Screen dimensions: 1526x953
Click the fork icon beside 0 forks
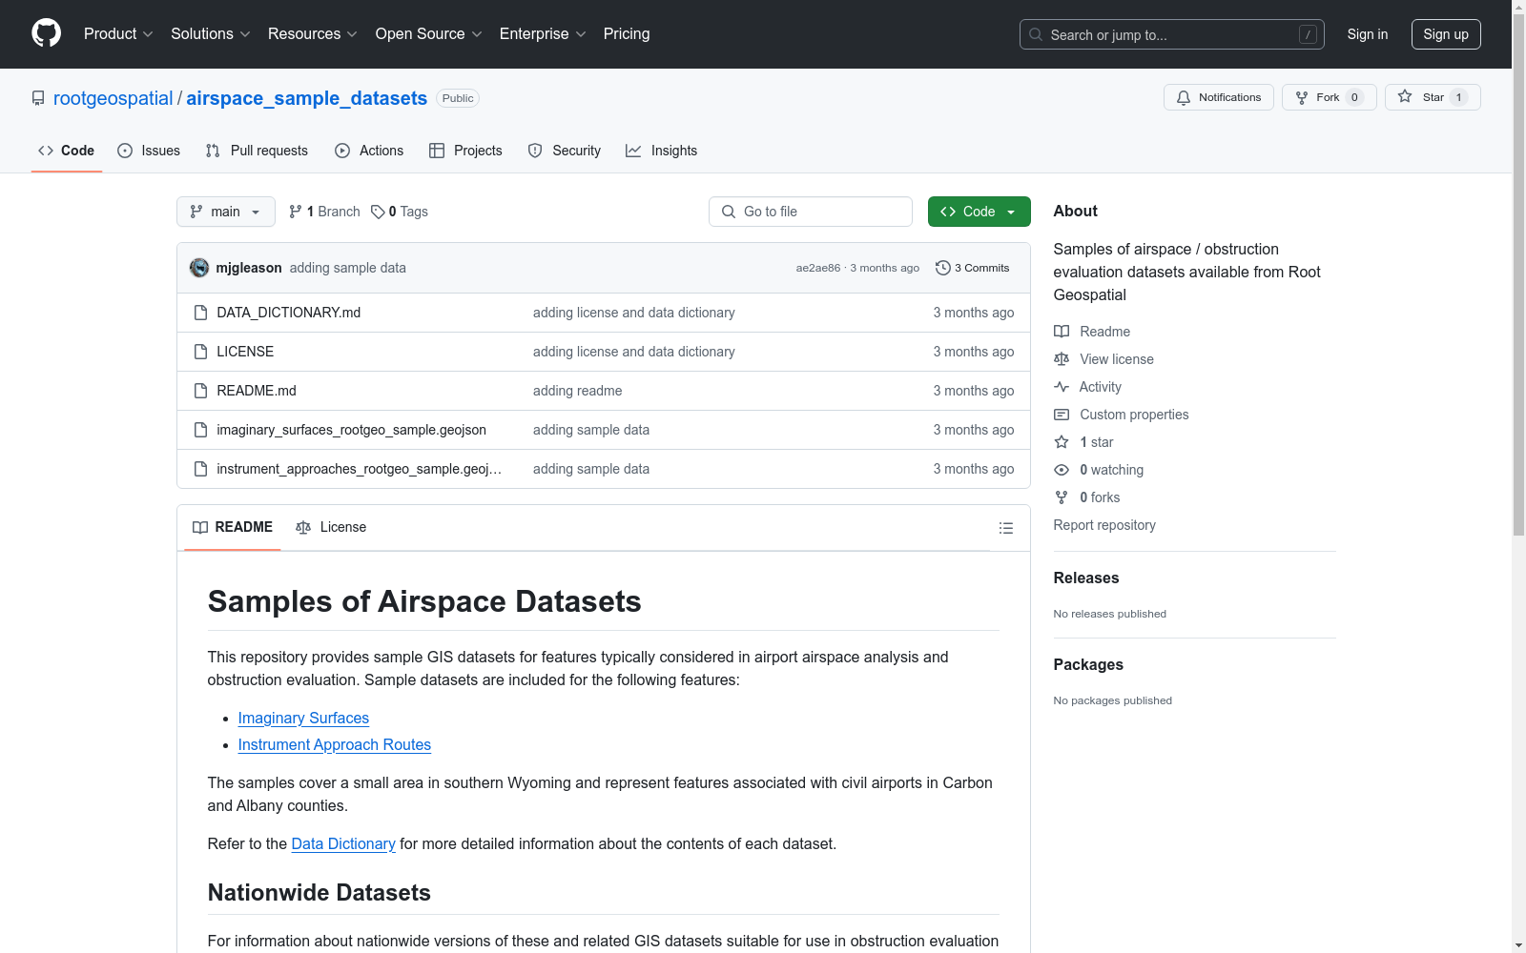1062,497
